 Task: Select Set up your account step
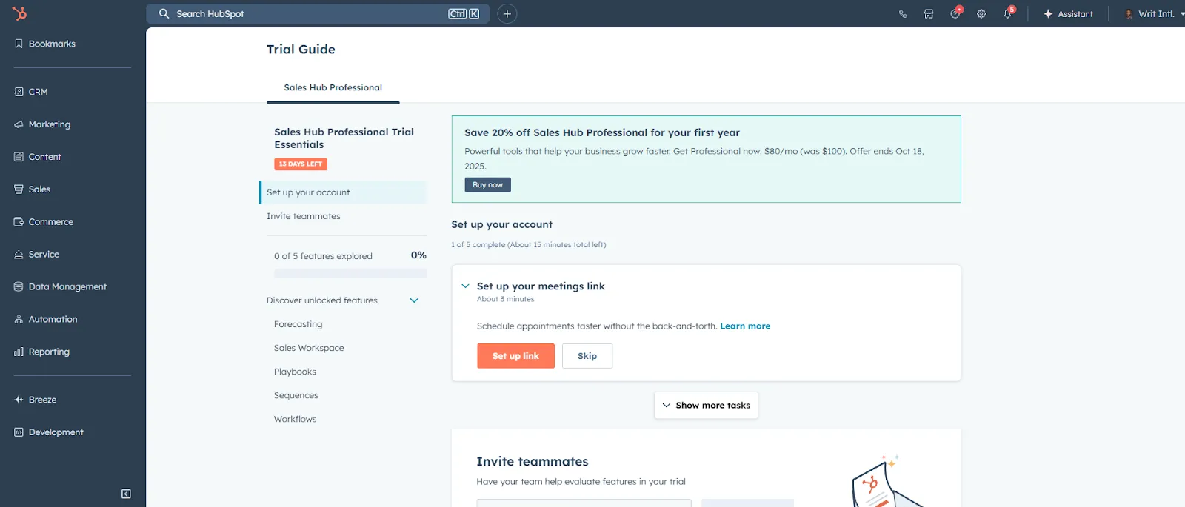[343, 192]
